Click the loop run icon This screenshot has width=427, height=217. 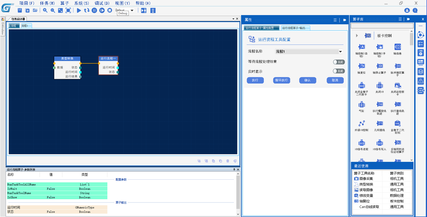87,10
